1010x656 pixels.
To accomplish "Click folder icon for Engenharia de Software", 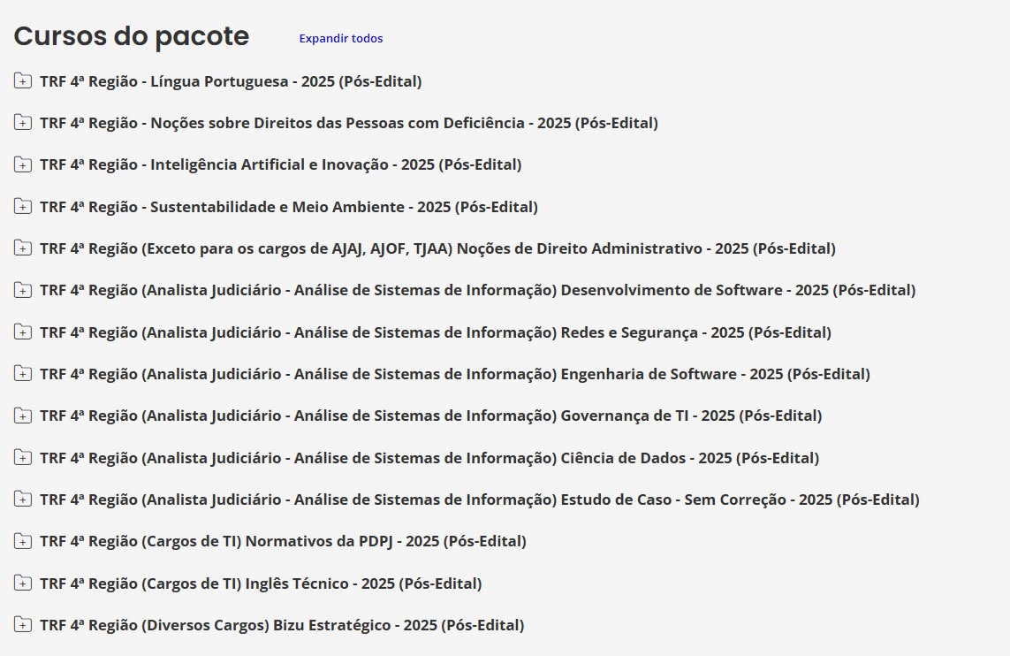I will click(x=23, y=374).
